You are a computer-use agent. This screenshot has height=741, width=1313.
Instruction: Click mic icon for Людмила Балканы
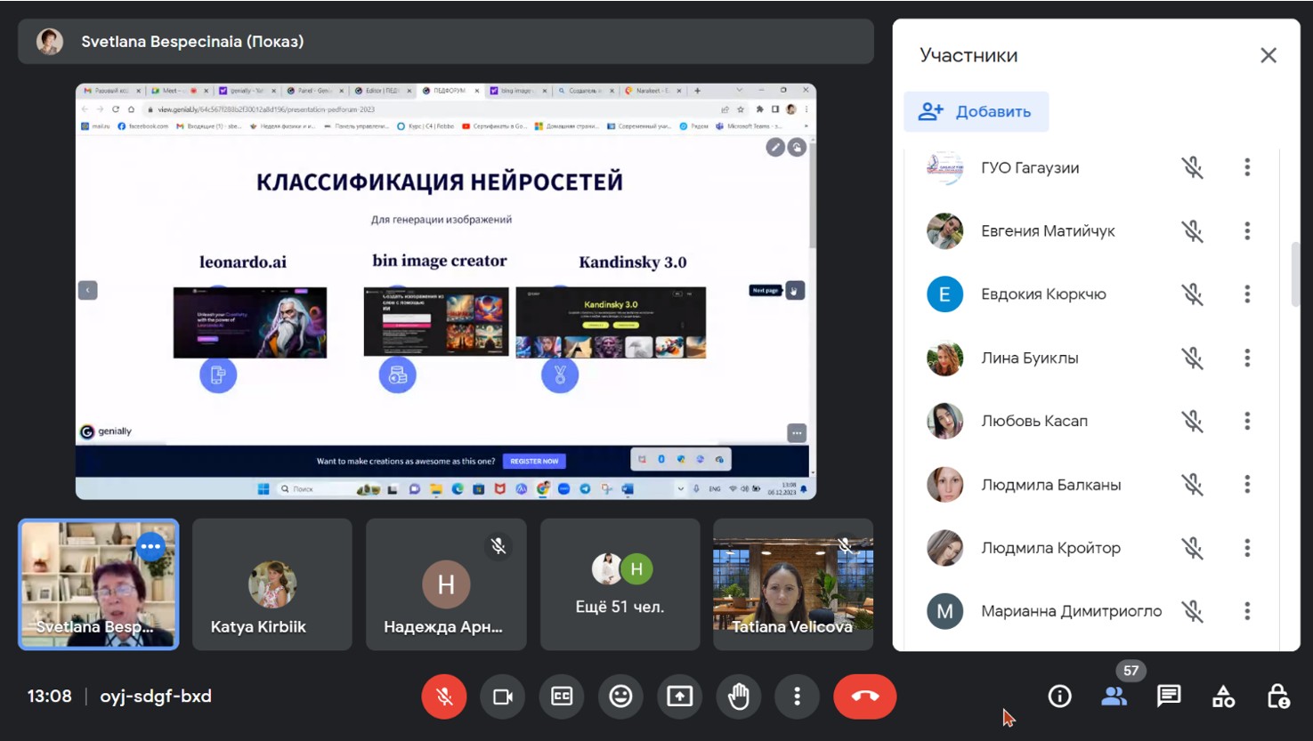point(1192,485)
